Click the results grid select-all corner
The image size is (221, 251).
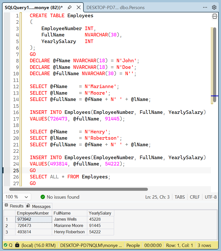(9, 213)
